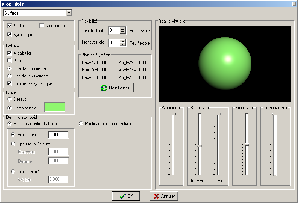This screenshot has width=298, height=203.
Task: Click the Ambiance slider handle
Action: pos(172,114)
